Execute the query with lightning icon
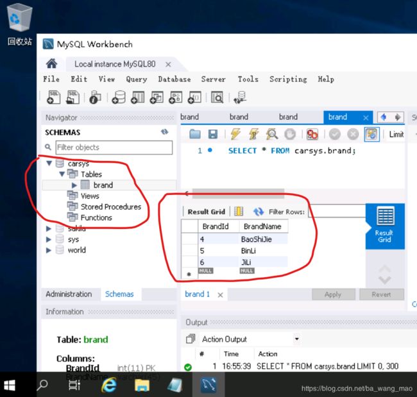417x397 pixels. tap(235, 134)
